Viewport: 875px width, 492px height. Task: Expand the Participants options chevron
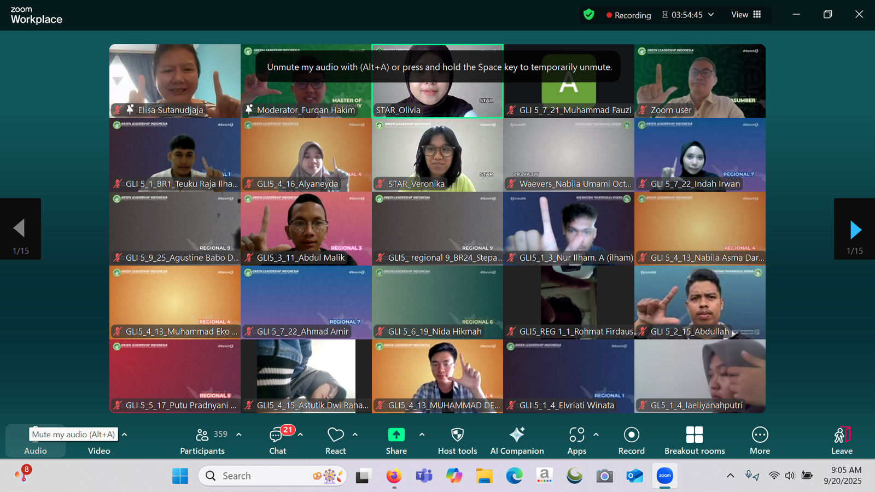click(x=239, y=435)
